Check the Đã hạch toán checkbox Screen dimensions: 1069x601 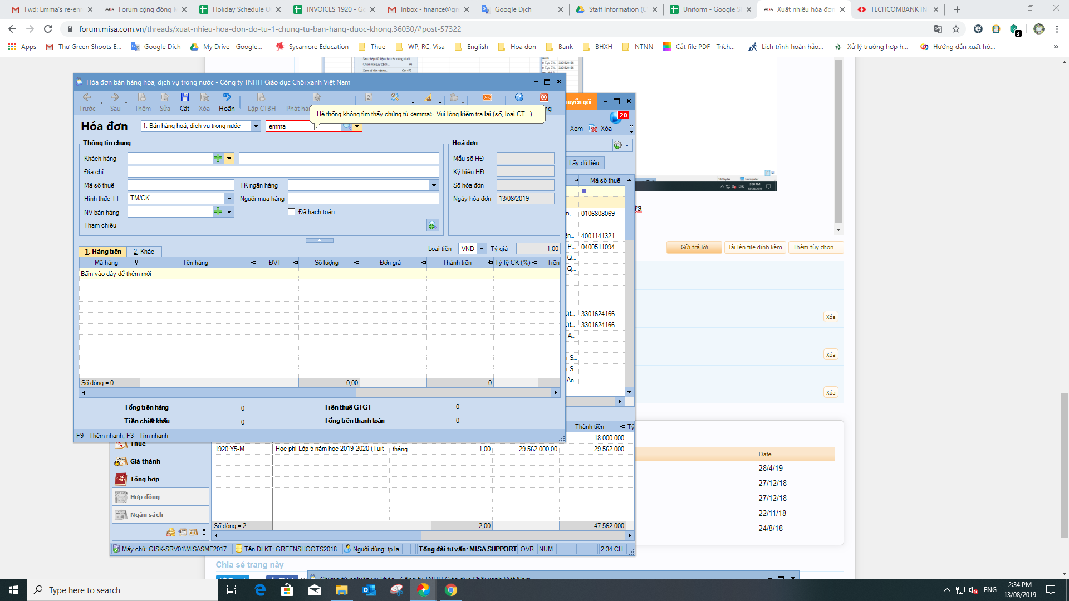[x=291, y=212]
